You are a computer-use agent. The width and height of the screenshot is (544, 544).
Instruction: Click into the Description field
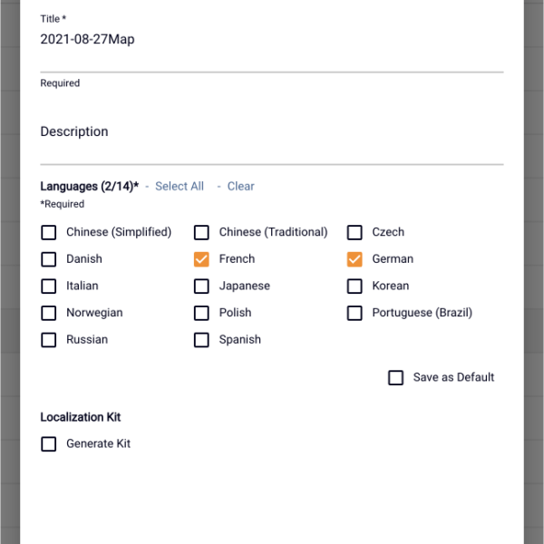(x=272, y=141)
